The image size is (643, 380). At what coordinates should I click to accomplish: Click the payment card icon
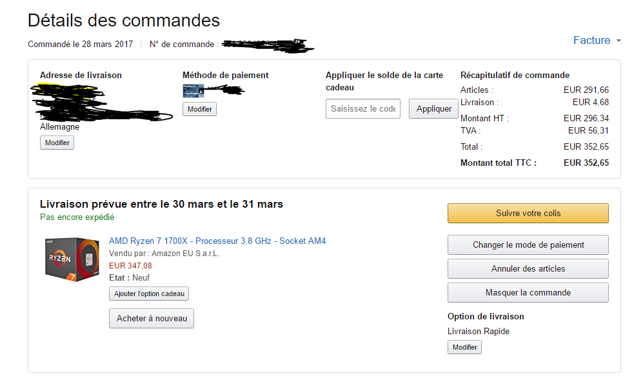pyautogui.click(x=193, y=90)
